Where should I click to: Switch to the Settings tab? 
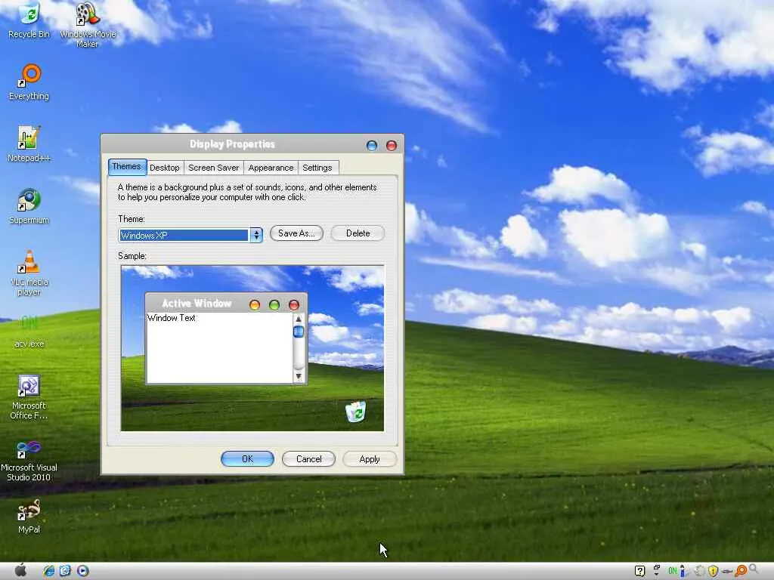317,168
